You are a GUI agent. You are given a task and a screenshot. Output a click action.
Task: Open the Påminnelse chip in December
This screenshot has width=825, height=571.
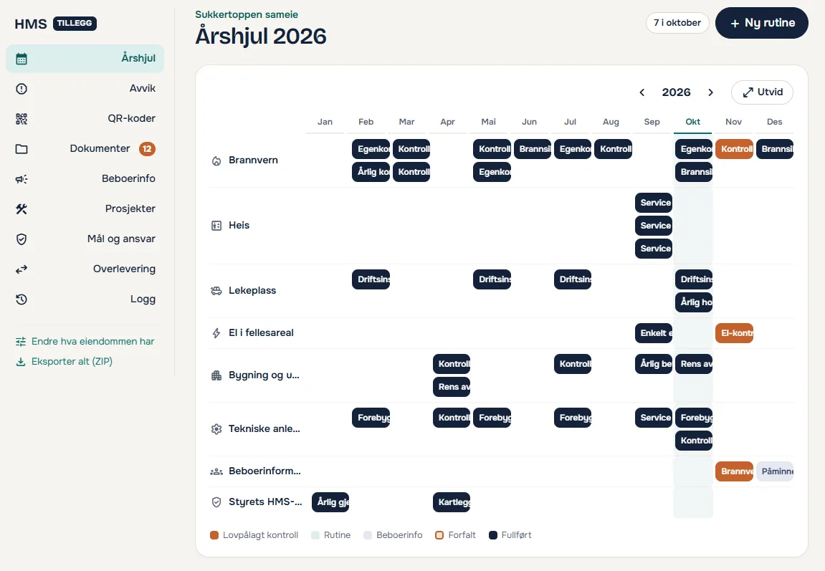[775, 471]
